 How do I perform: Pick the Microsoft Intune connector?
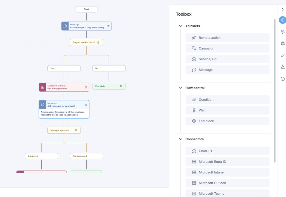[227, 172]
